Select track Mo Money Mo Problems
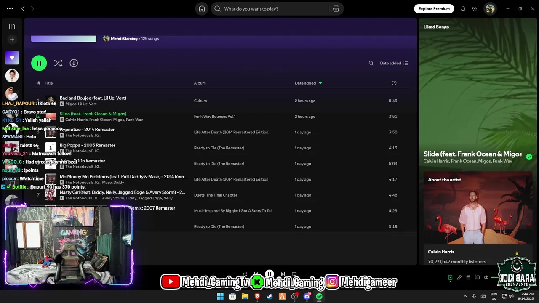 click(123, 177)
